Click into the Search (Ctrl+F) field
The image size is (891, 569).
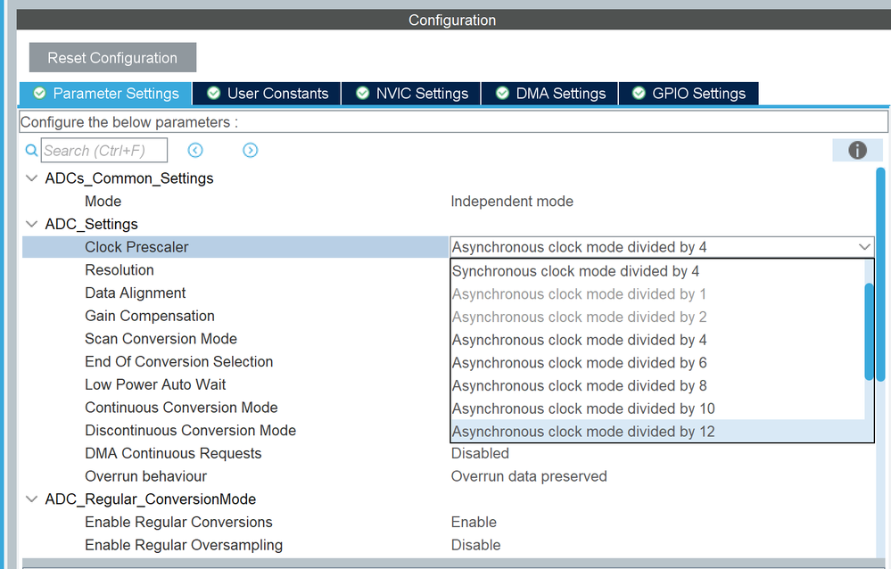tap(104, 151)
